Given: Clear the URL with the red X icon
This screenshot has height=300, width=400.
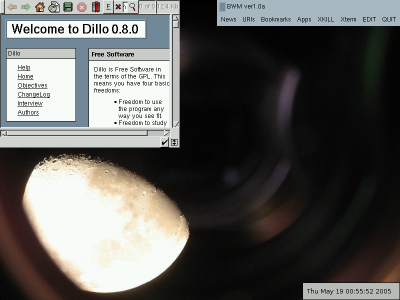Looking at the screenshot, I should 118,7.
